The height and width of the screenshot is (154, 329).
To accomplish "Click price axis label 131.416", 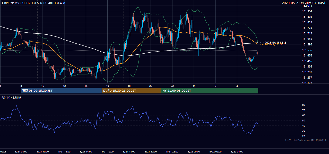I will (307, 61).
